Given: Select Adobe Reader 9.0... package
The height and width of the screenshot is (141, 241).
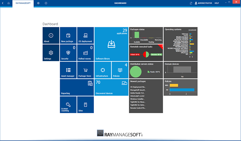Looking at the screenshot, I should pos(138,93).
